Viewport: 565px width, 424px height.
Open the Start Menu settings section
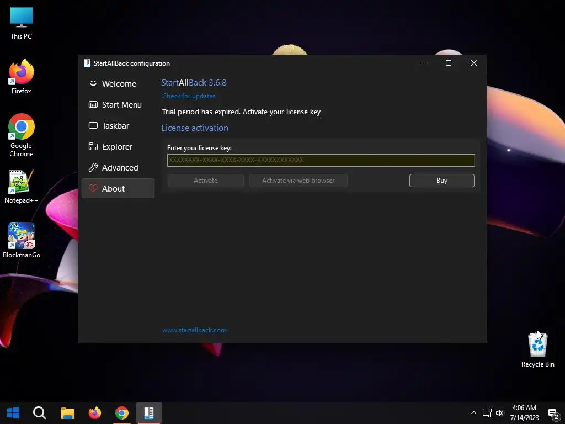[x=118, y=104]
